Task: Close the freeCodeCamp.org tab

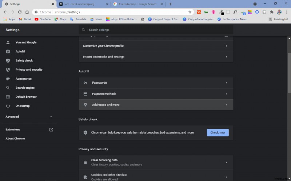Action: [x=107, y=4]
